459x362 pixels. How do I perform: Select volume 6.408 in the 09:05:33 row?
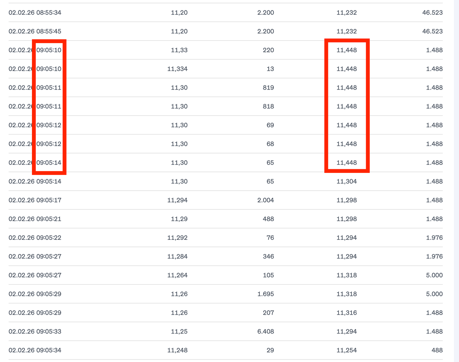point(266,331)
